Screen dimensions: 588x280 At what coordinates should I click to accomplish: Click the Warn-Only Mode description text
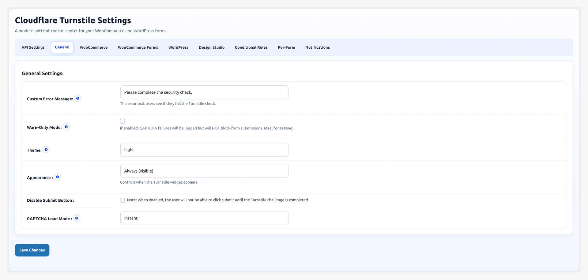pyautogui.click(x=206, y=128)
